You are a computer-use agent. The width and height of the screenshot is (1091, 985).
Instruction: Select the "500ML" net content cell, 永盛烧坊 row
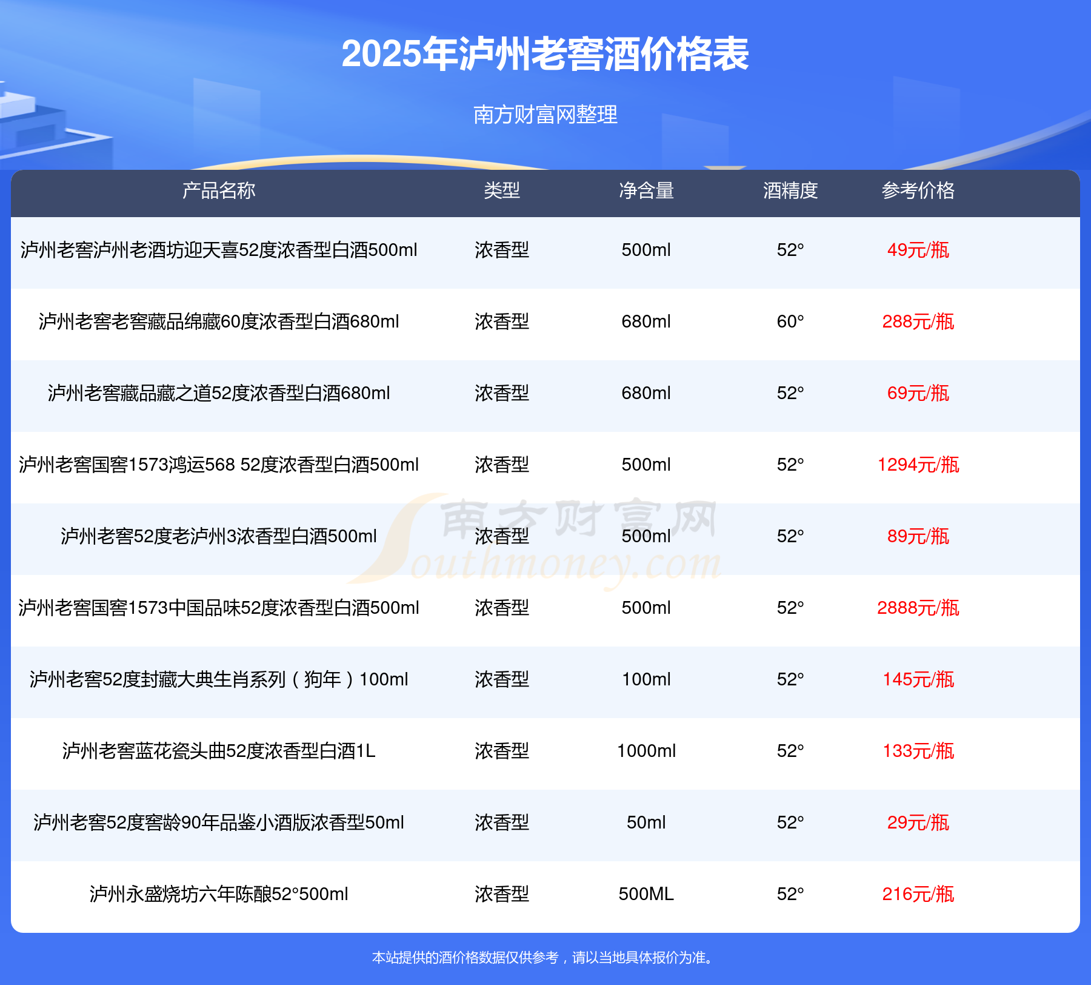coord(646,894)
